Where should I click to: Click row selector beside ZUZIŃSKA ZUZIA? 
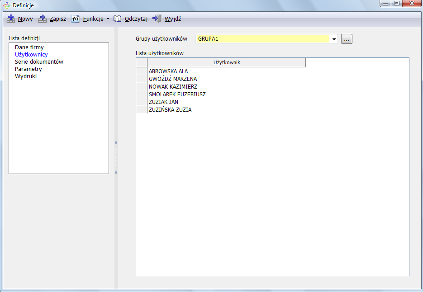142,109
